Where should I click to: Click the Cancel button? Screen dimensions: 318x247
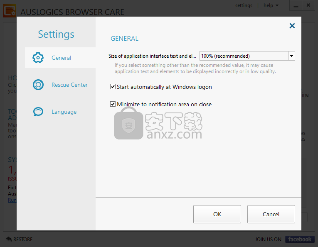(x=271, y=214)
